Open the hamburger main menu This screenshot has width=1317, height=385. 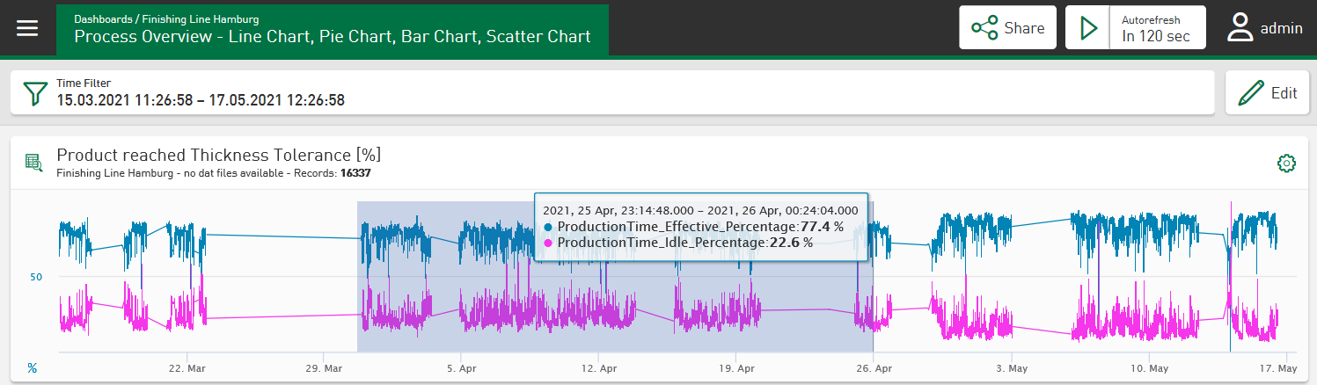(27, 28)
